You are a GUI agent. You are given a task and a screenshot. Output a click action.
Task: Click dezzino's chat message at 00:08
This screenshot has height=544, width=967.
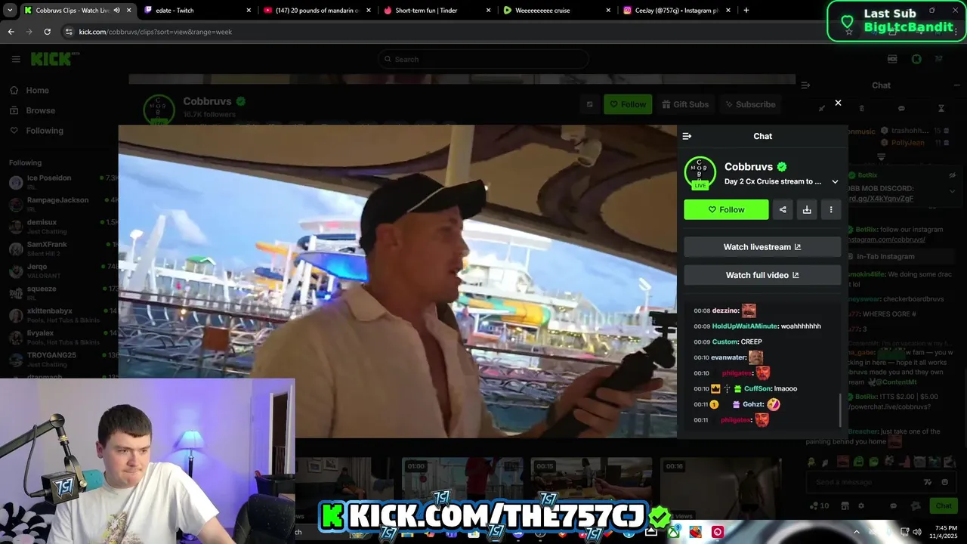tap(725, 311)
